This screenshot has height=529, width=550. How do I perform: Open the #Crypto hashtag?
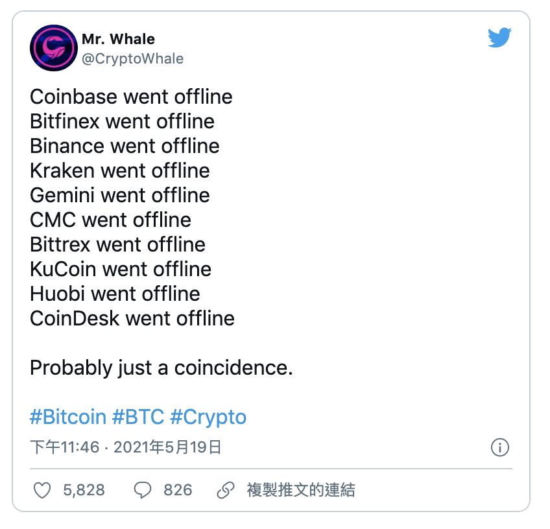pos(208,417)
